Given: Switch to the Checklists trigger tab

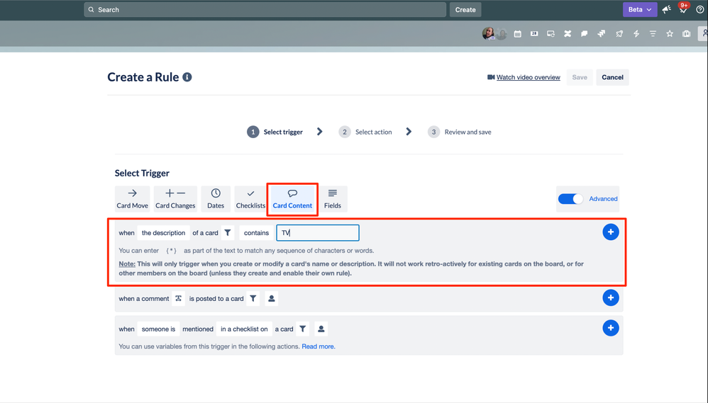Looking at the screenshot, I should 250,199.
